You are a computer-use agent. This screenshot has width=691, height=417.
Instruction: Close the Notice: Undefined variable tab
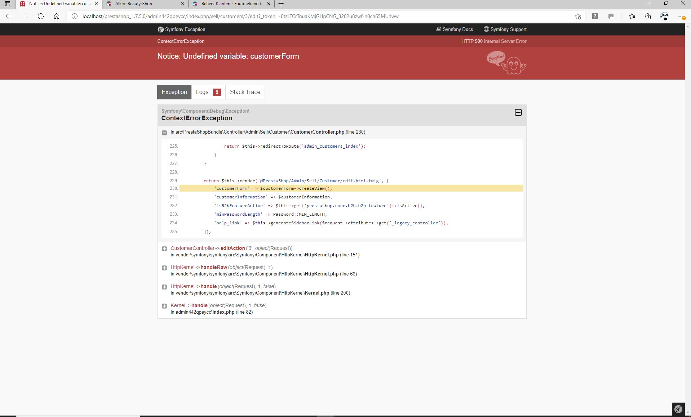[96, 4]
